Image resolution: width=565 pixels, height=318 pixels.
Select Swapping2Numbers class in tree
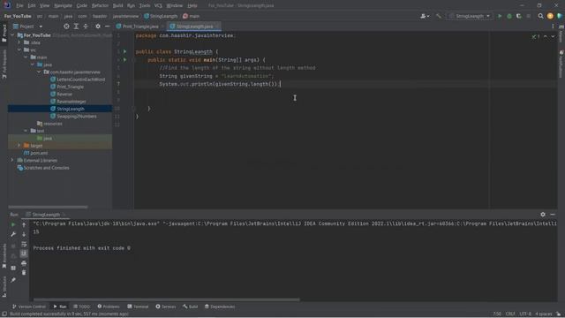tap(73, 116)
